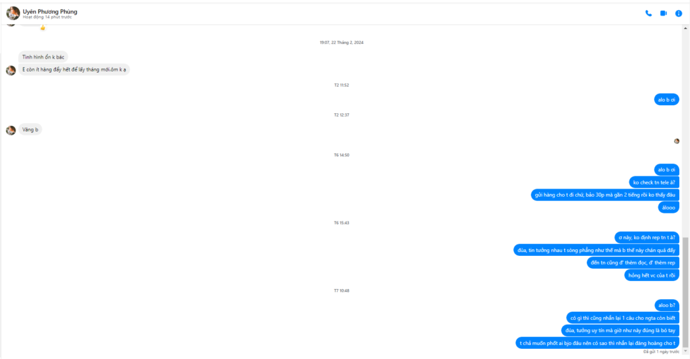The image size is (690, 359).
Task: Open Uyên Phương Phùng profile picture in header
Action: 13,13
